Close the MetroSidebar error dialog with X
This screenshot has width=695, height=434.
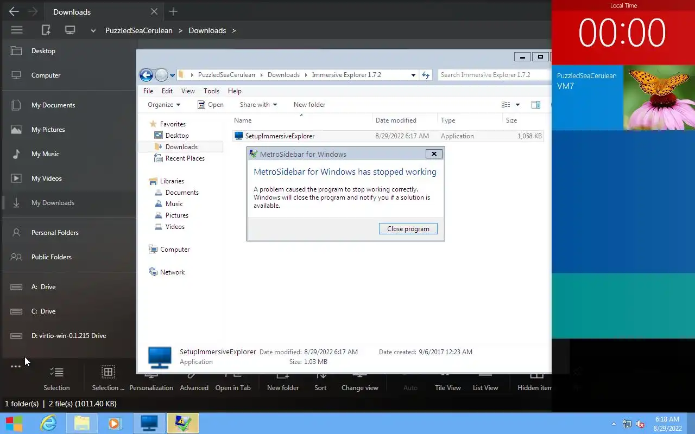(434, 154)
